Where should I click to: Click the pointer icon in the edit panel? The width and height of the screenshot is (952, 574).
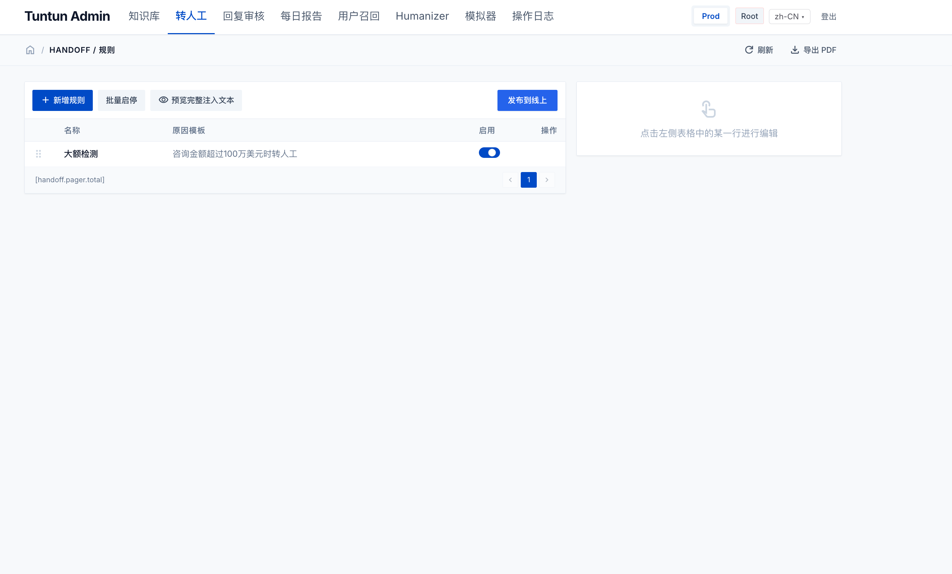pyautogui.click(x=709, y=109)
